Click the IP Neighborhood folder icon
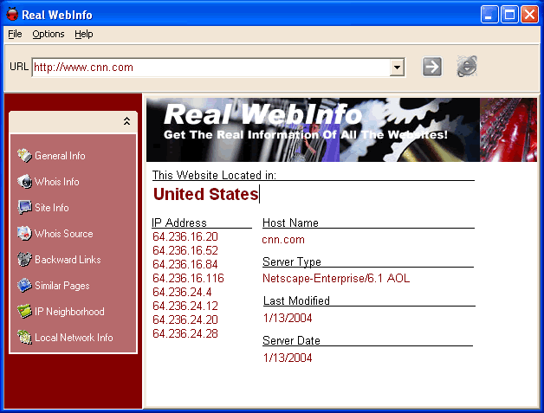 tap(24, 312)
